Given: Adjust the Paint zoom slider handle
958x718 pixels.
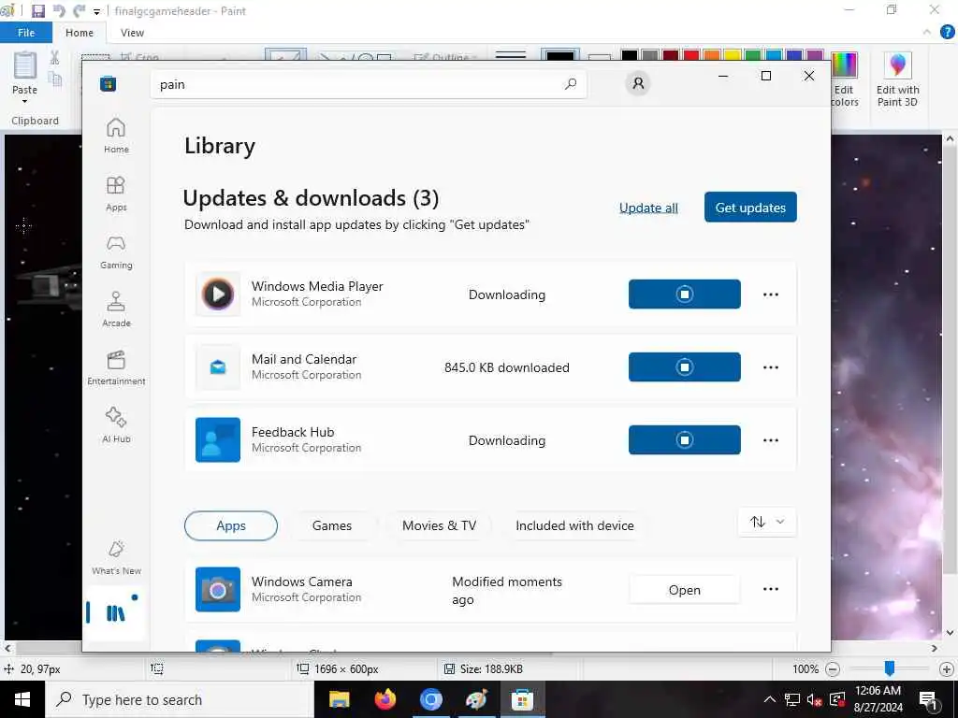Looking at the screenshot, I should [890, 668].
